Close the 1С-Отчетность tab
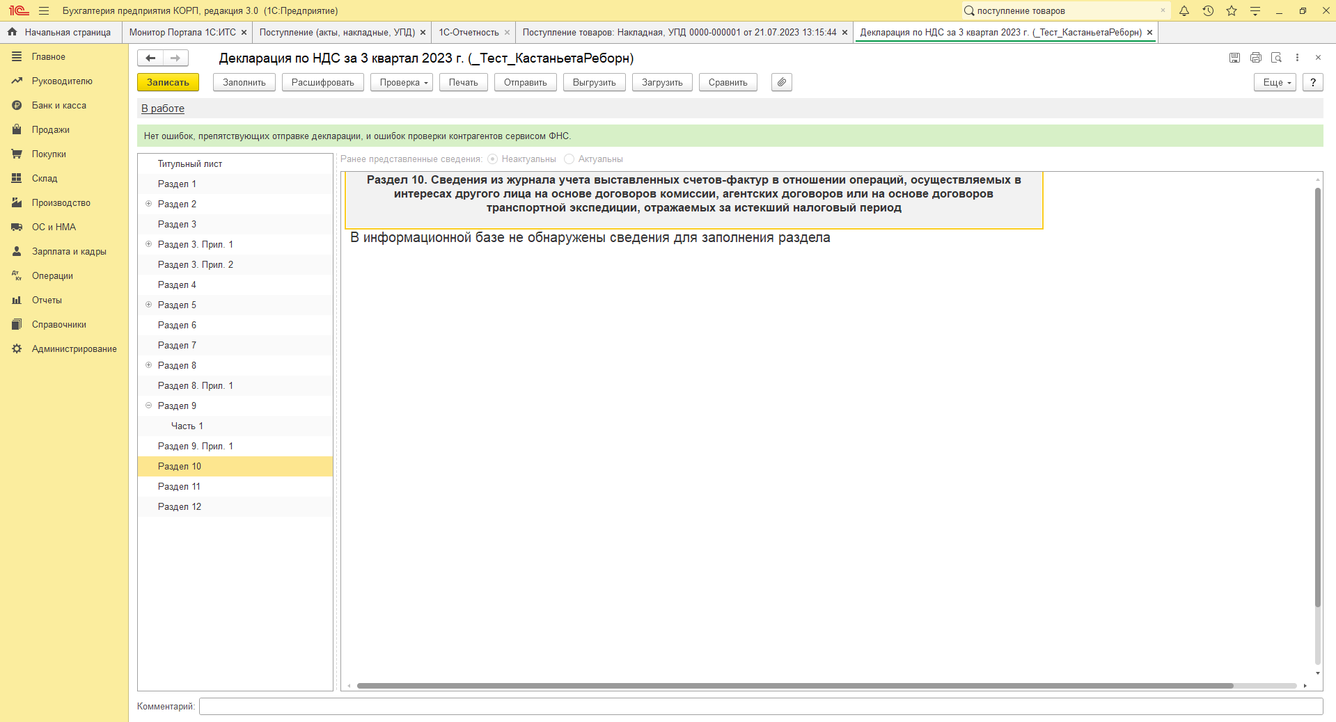 [x=507, y=33]
